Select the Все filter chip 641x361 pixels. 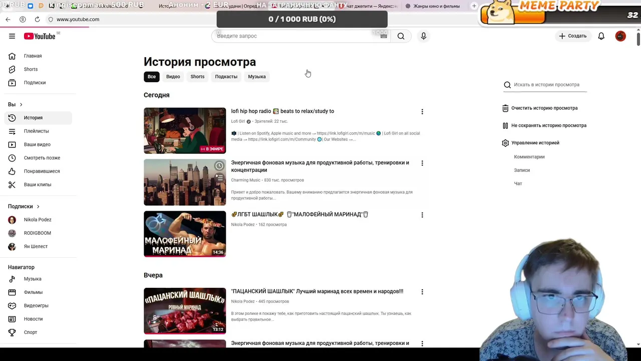pyautogui.click(x=152, y=77)
